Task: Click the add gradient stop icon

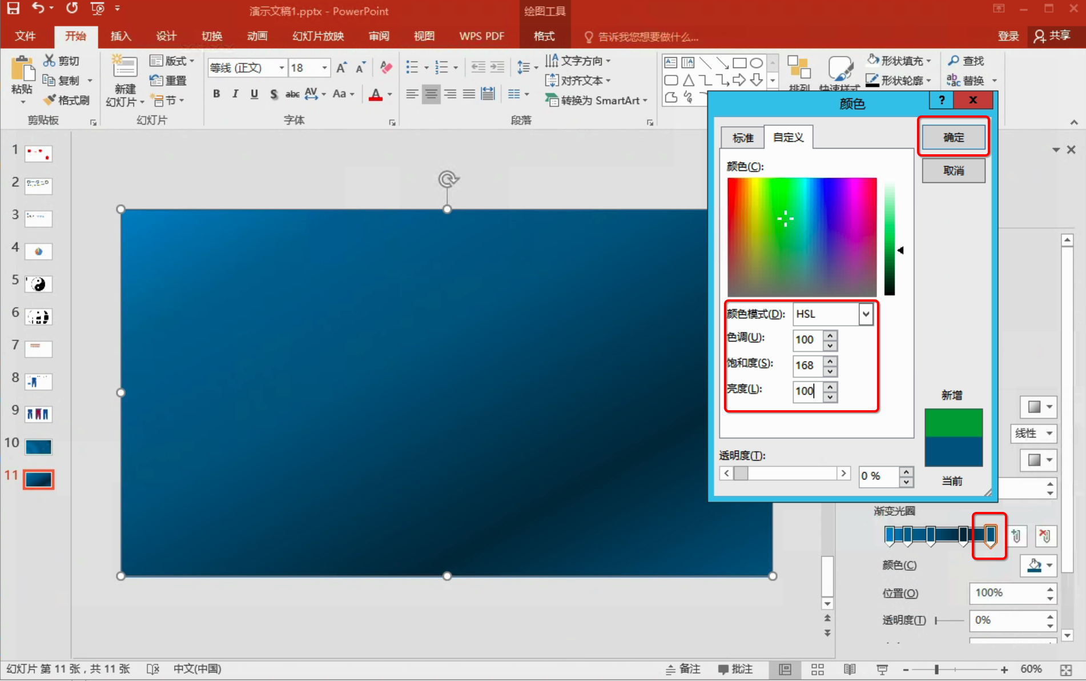Action: tap(1016, 535)
